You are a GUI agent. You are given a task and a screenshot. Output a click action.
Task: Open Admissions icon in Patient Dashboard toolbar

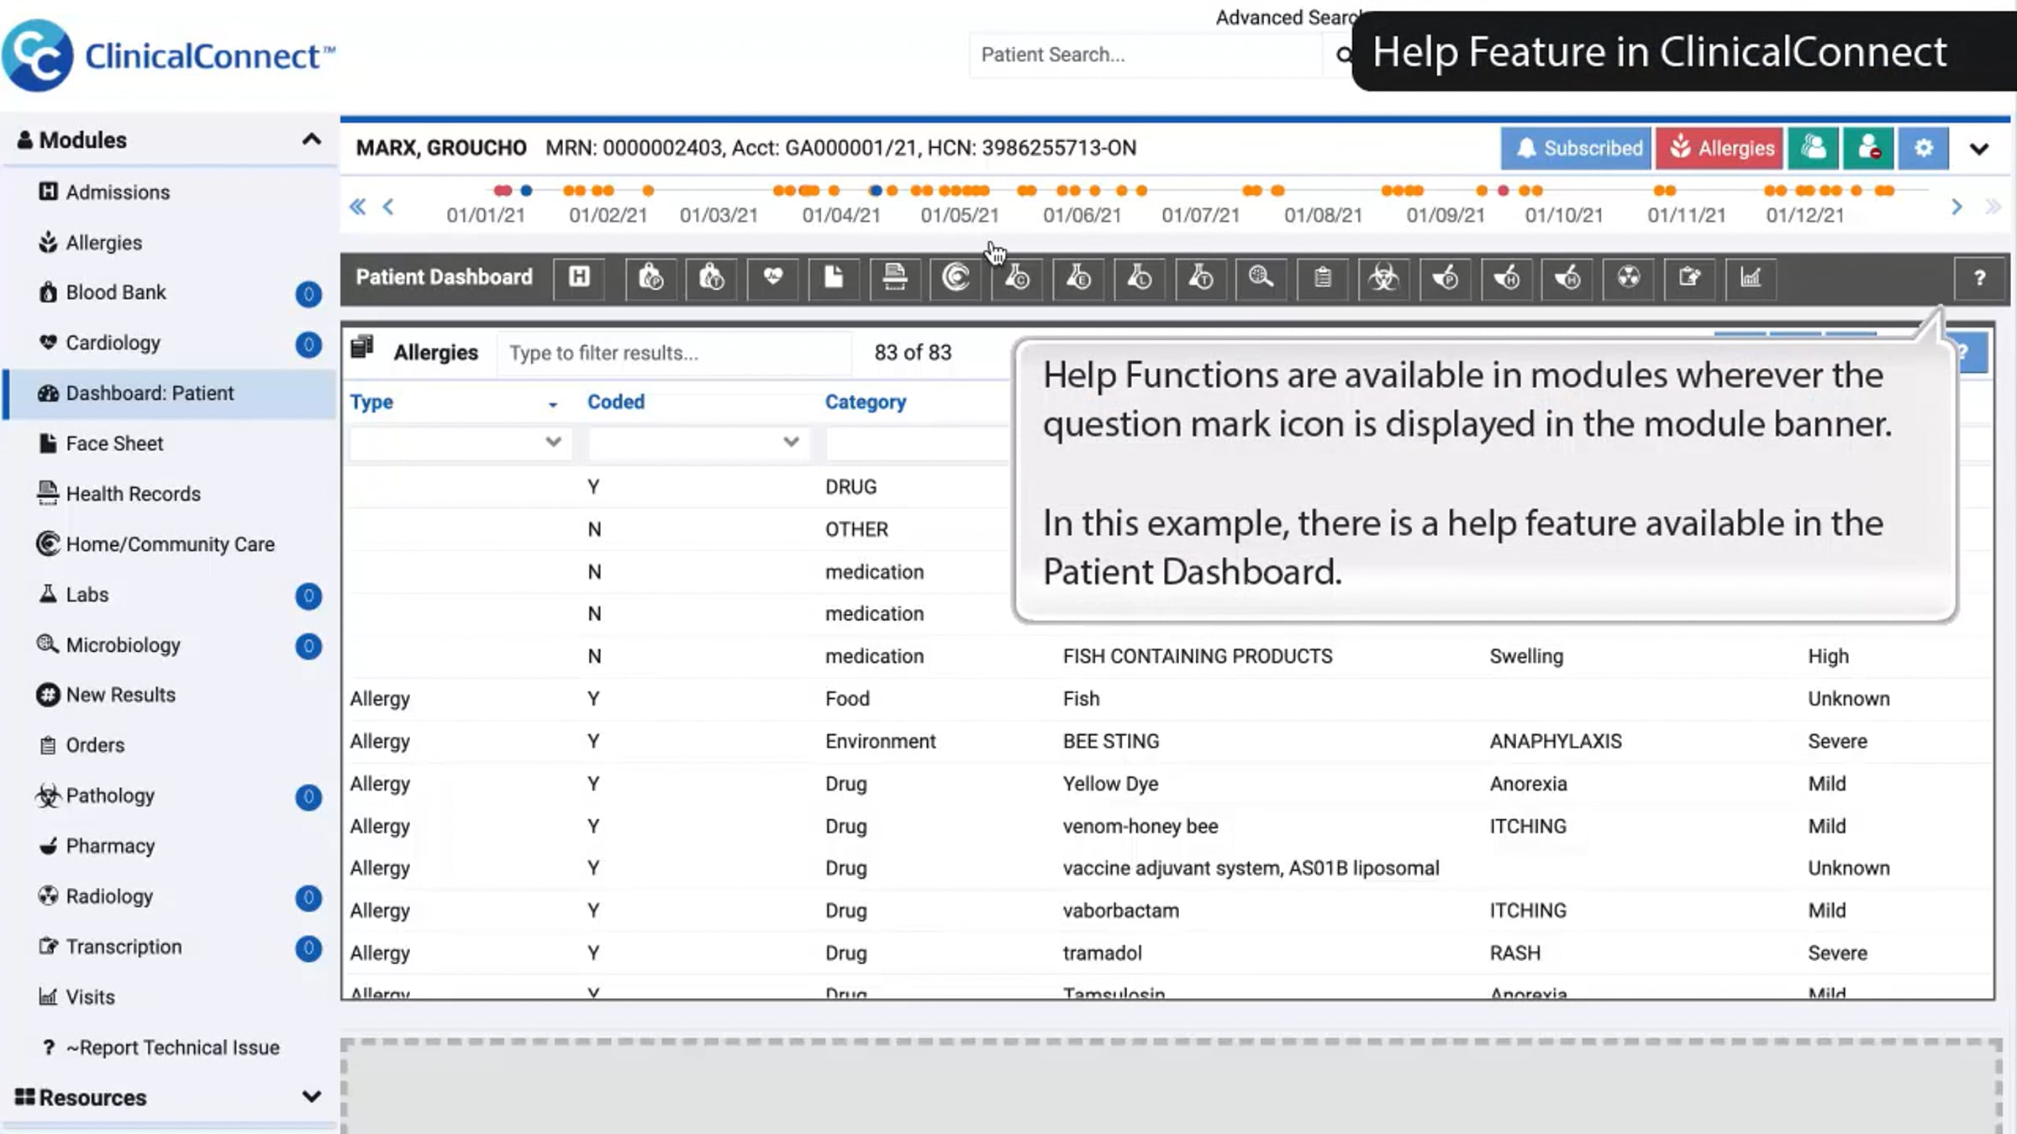pos(579,277)
